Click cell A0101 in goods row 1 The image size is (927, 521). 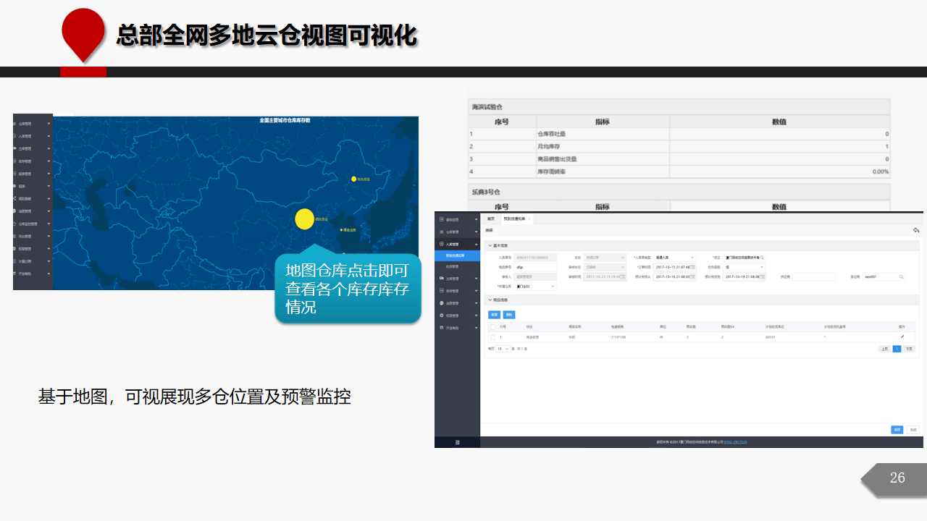771,337
